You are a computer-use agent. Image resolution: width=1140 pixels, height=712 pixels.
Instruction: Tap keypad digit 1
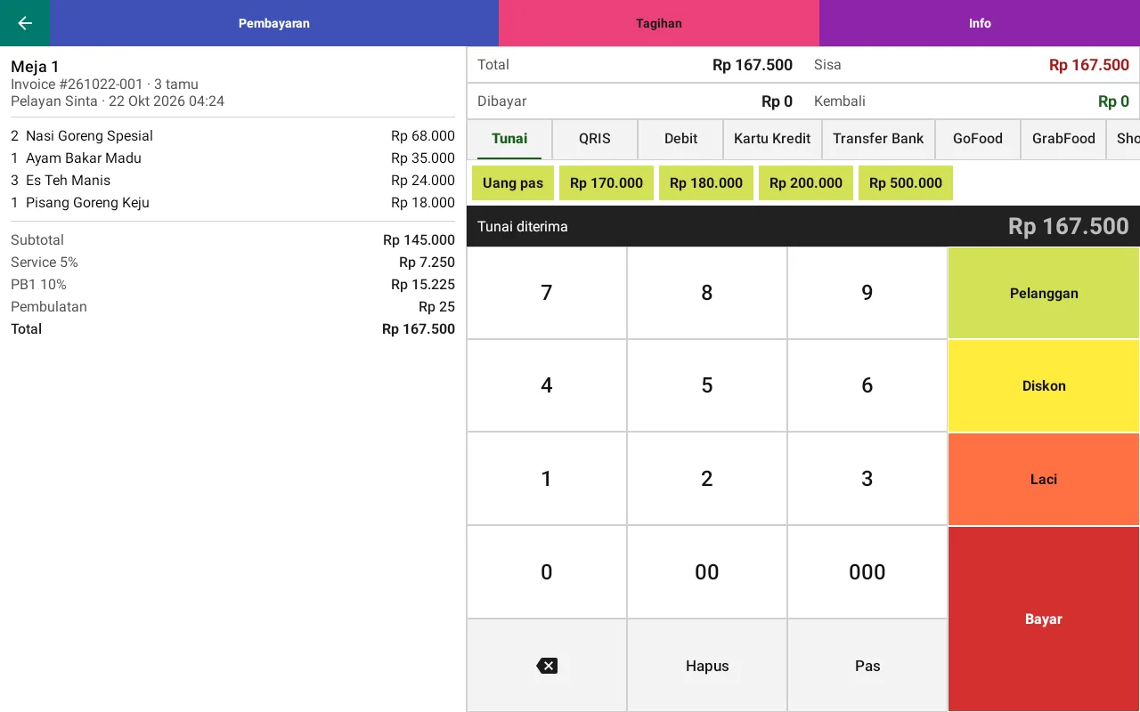[547, 479]
